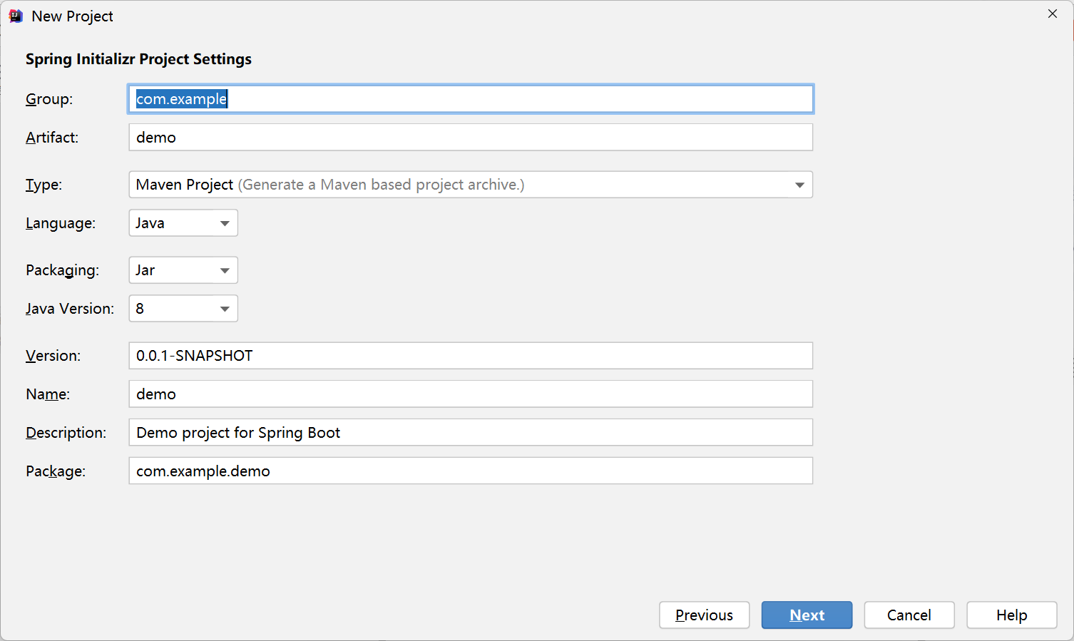Click the Spring Initializr Project Settings heading
Image resolution: width=1074 pixels, height=641 pixels.
tap(138, 59)
